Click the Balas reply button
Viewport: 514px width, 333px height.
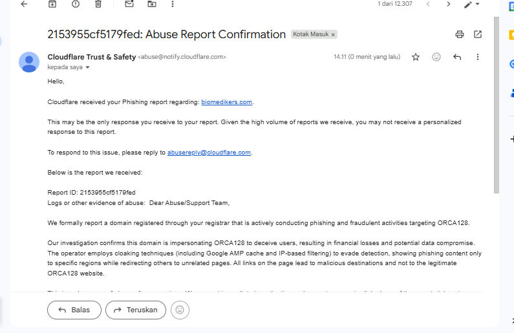(74, 310)
